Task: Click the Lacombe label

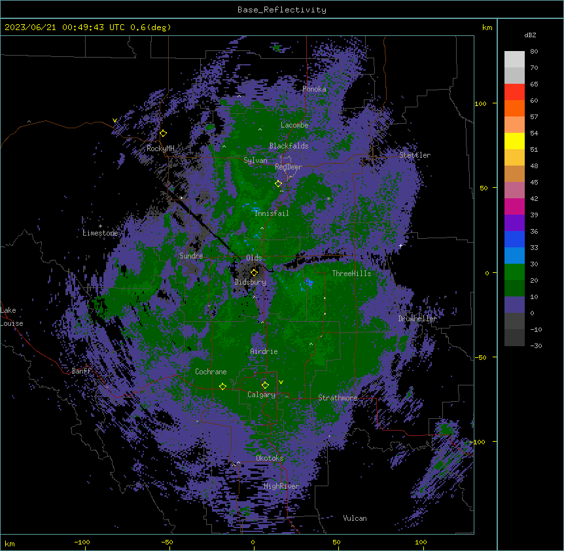Action: pos(294,125)
